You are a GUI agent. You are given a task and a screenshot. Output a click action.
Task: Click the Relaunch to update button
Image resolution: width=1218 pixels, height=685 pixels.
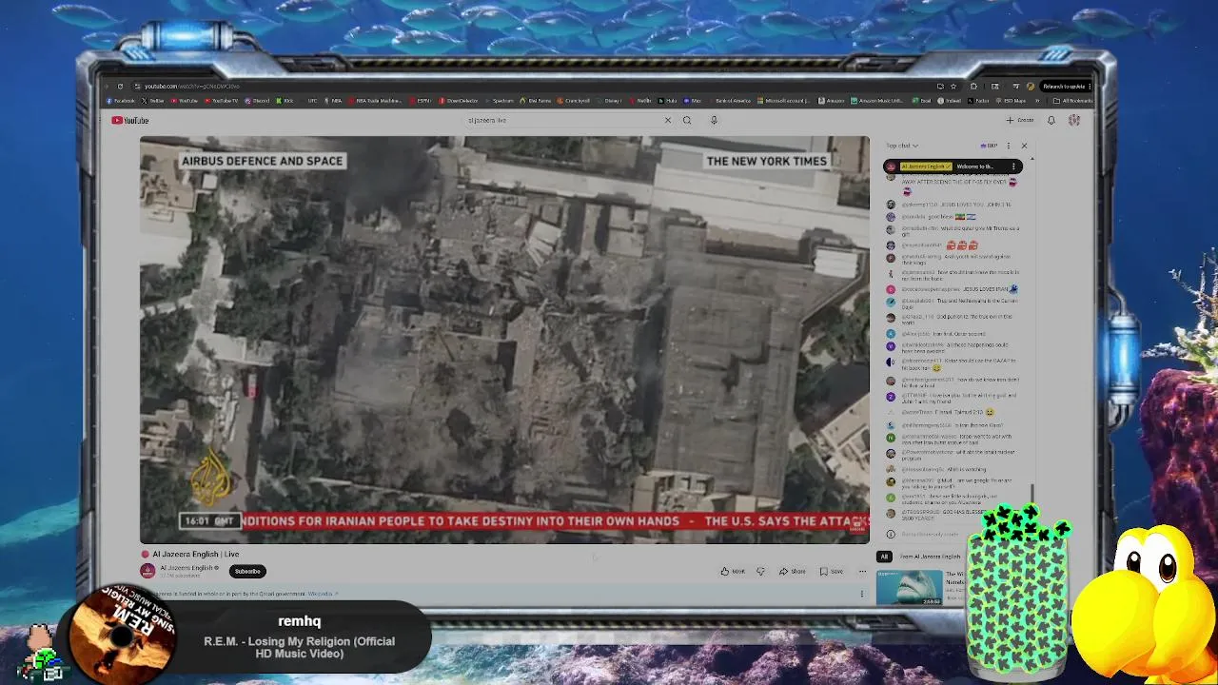point(1065,87)
